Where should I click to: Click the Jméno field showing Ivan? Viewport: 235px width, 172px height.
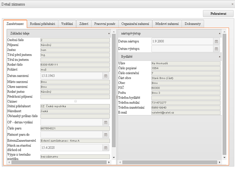click(x=75, y=50)
